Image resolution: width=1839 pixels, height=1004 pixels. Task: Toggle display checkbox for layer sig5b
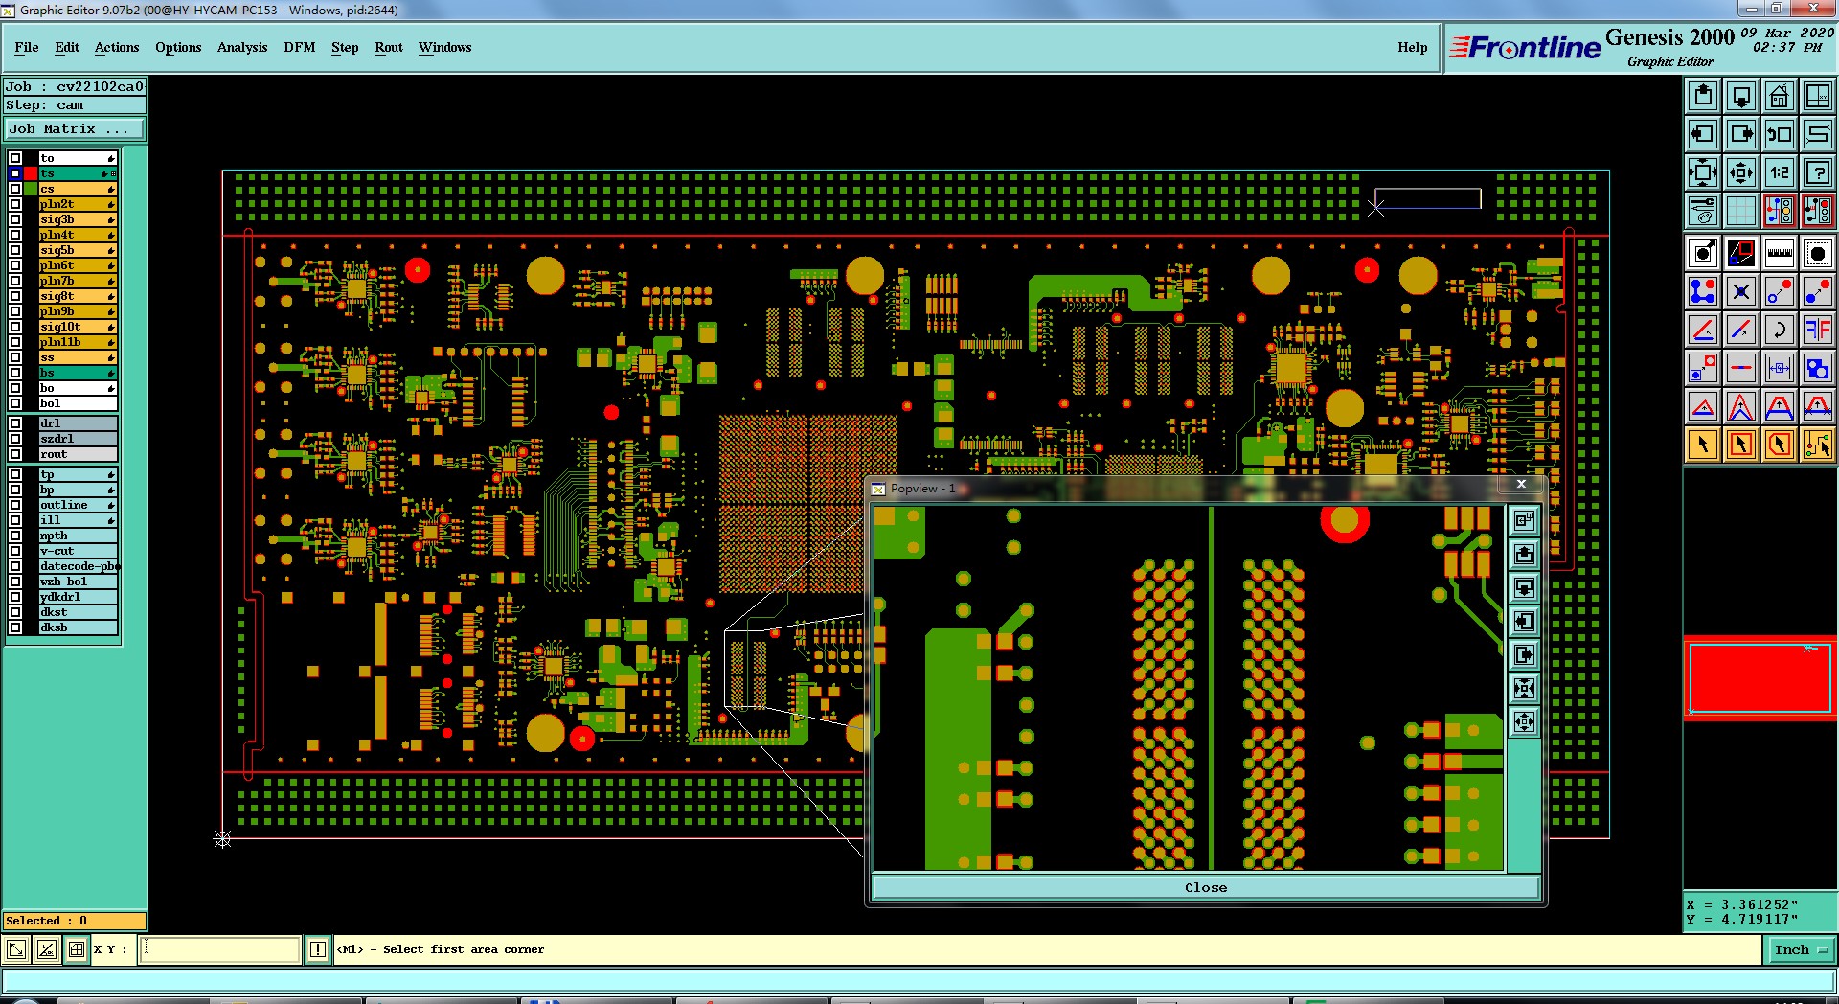pos(15,250)
